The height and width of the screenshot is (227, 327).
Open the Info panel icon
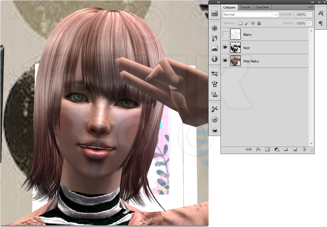coord(214,59)
